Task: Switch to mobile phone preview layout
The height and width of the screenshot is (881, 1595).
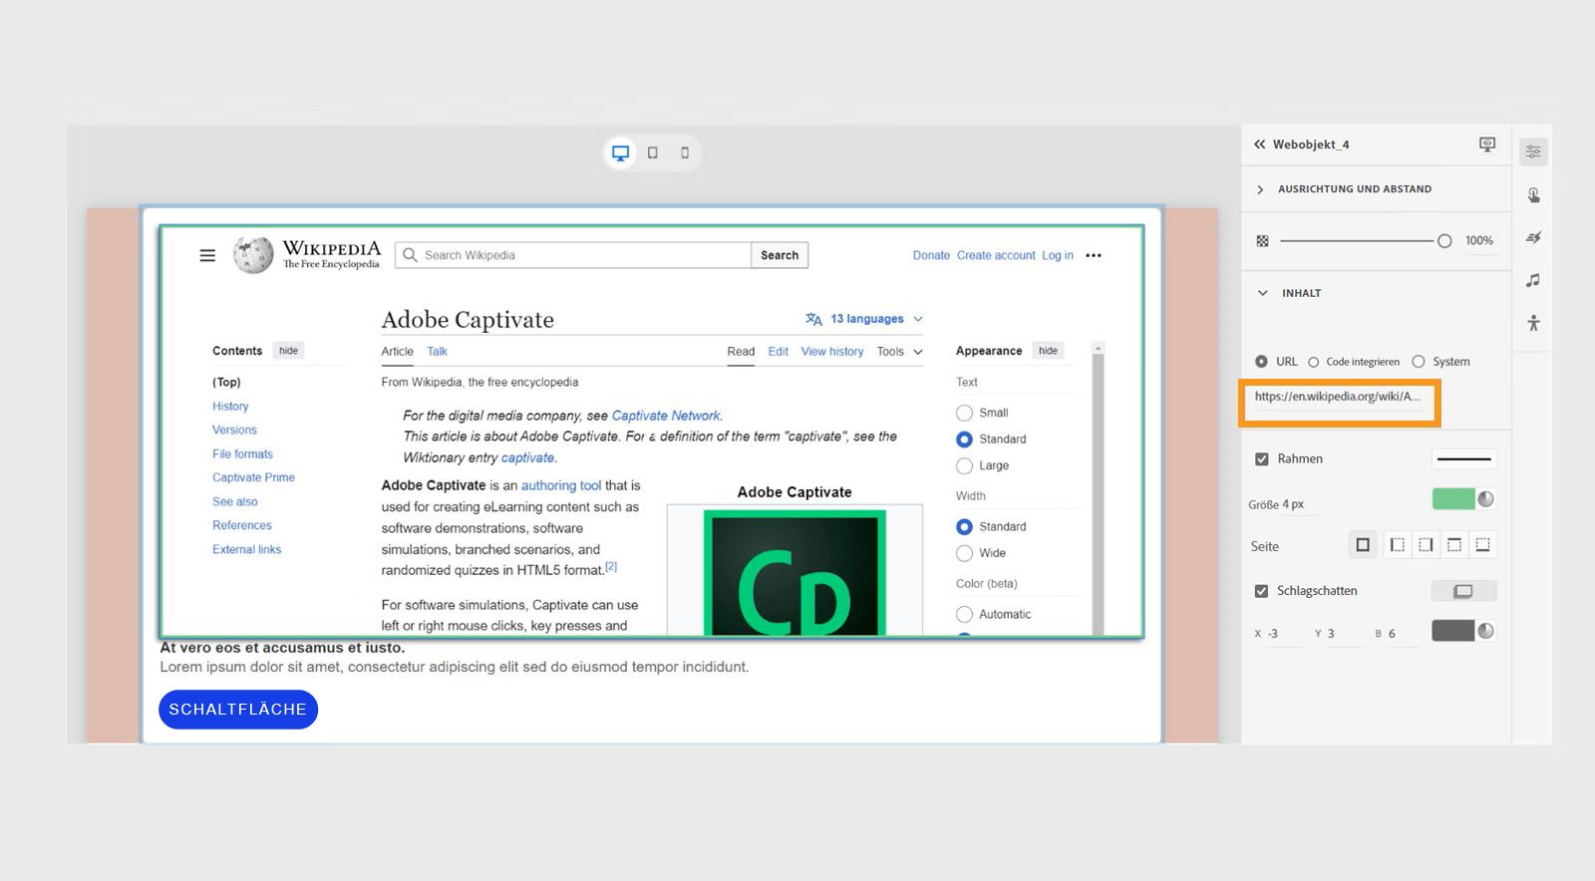Action: click(685, 153)
